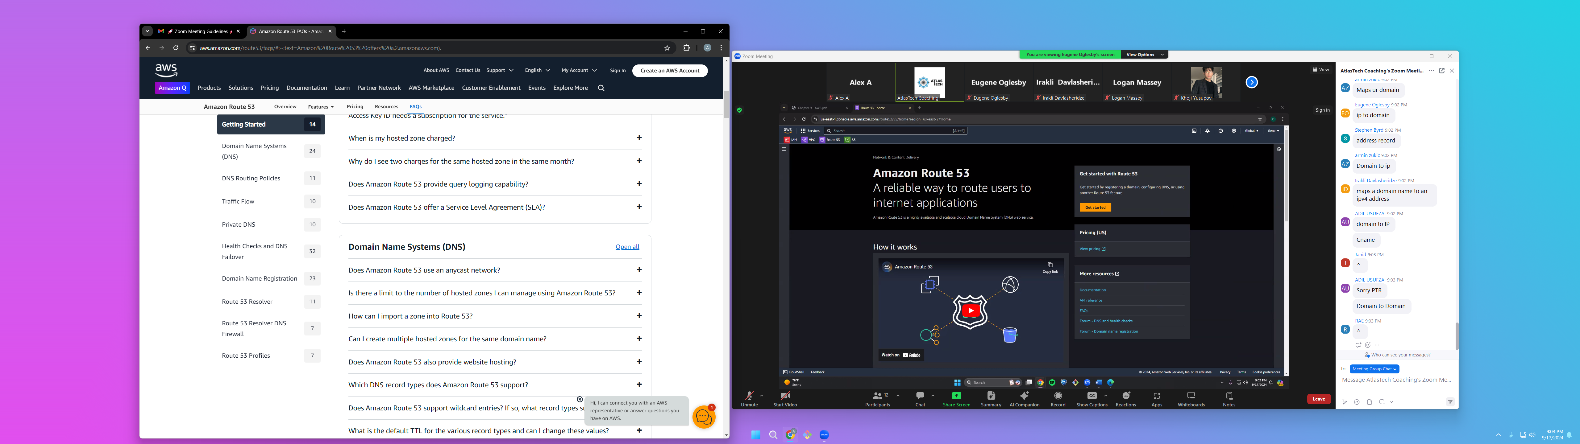1580x444 pixels.
Task: Start video in the Zoom meeting
Action: 785,396
